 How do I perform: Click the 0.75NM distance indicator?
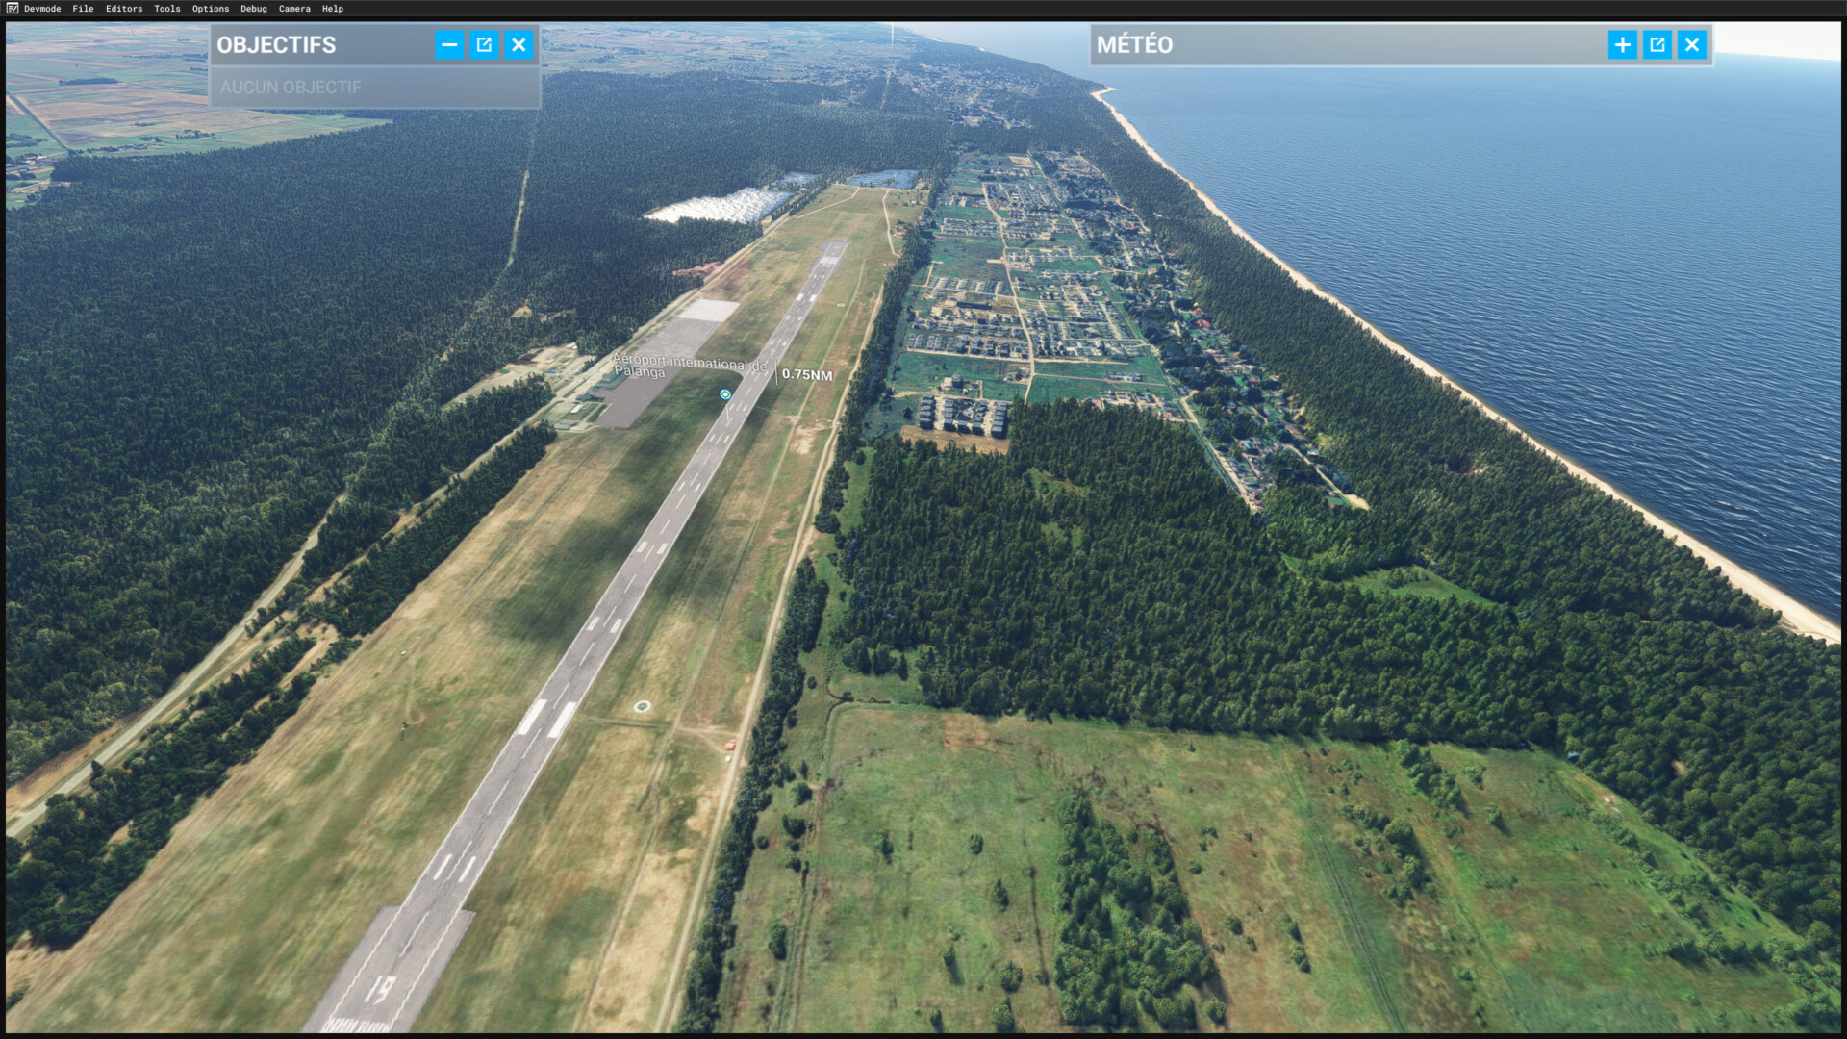pyautogui.click(x=807, y=375)
